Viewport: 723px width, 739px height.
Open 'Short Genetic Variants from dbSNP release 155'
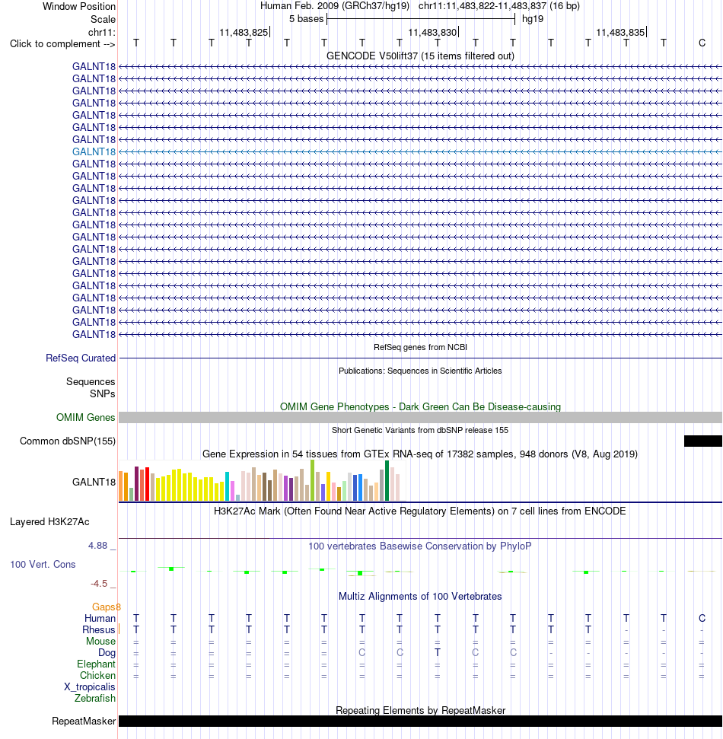point(420,430)
